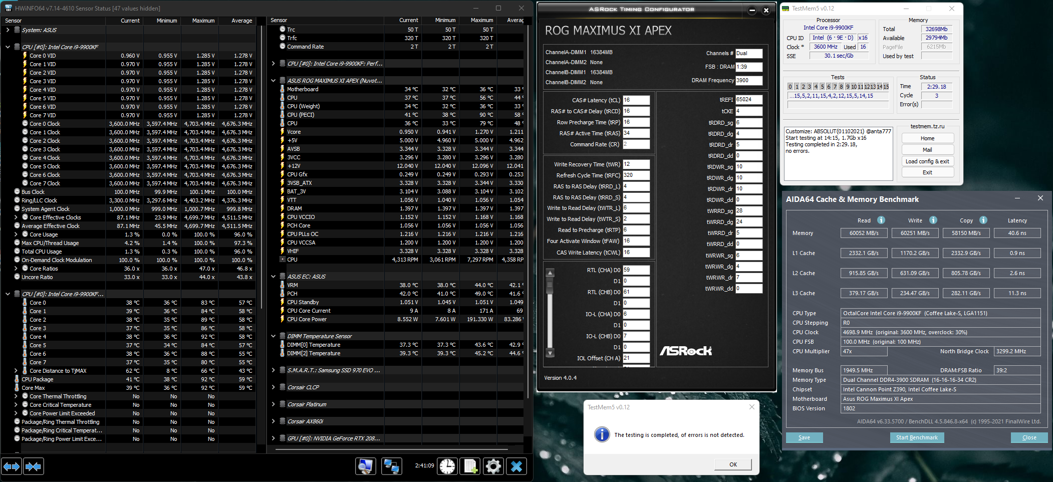Click the info icon next to Write in AIDA64
The width and height of the screenshot is (1053, 482).
[933, 220]
